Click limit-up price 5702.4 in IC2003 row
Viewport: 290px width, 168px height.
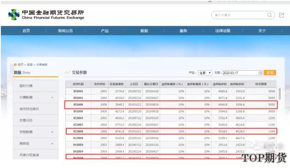coord(223,118)
